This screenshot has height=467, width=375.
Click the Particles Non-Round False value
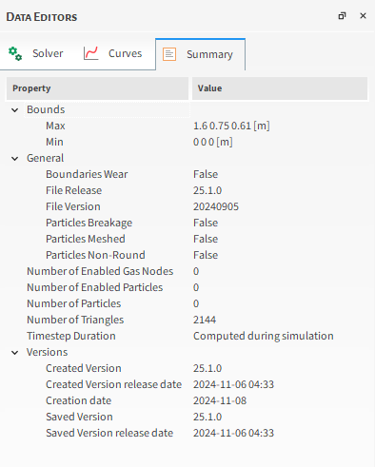point(206,255)
